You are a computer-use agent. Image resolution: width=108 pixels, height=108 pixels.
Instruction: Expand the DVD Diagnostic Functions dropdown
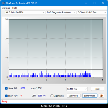click(x=61, y=13)
